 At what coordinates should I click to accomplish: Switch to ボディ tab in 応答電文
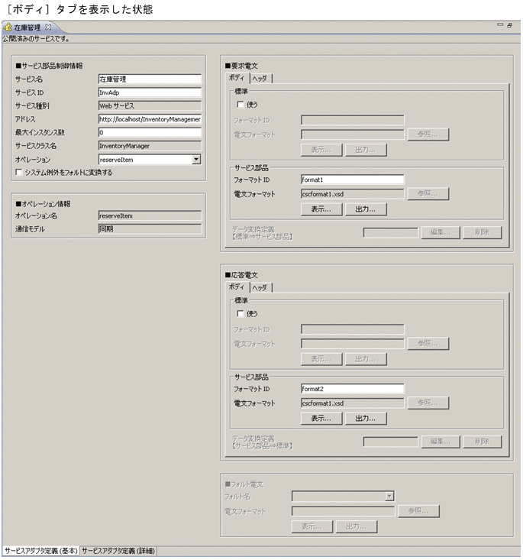(237, 286)
